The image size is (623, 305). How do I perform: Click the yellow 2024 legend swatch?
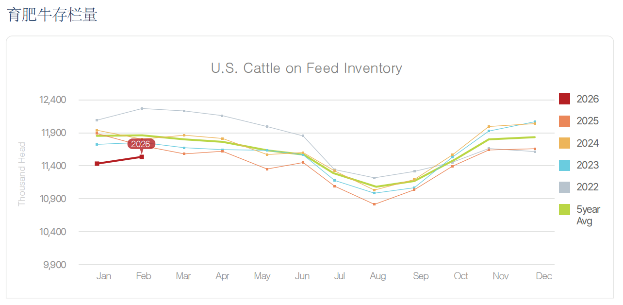[564, 143]
